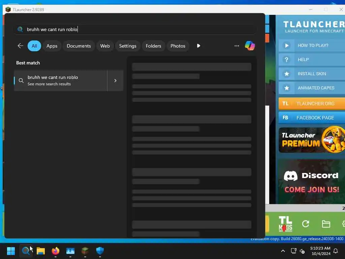Image resolution: width=345 pixels, height=259 pixels.
Task: Open the blue monitor app on taskbar
Action: (x=70, y=251)
